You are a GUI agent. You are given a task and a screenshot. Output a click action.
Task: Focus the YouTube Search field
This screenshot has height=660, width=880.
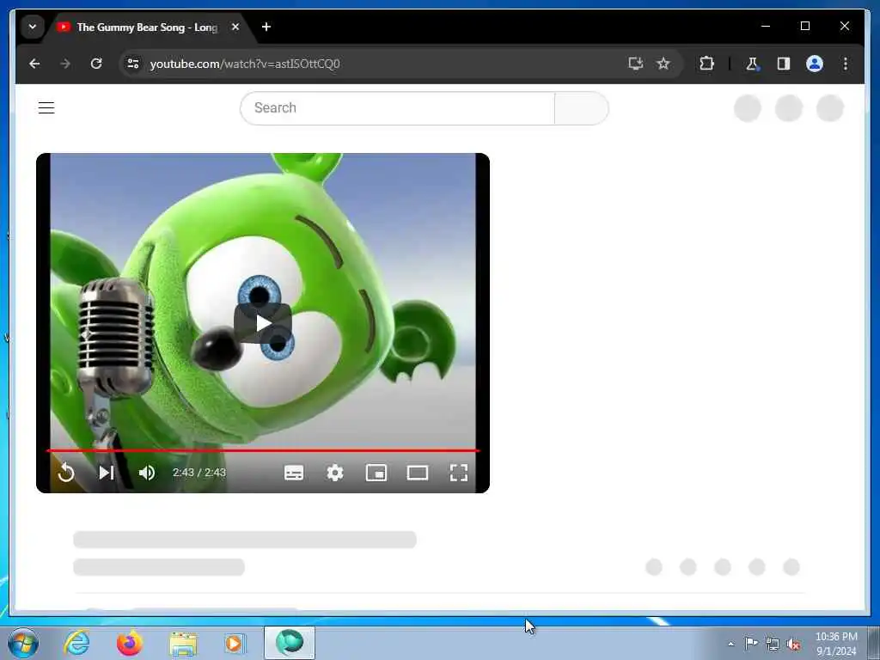[x=397, y=107]
